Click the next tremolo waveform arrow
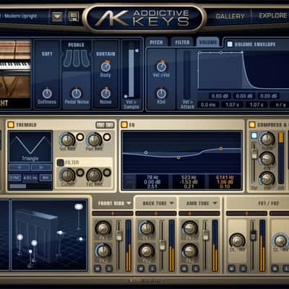Screen dimensions: 289x289 pos(41,167)
